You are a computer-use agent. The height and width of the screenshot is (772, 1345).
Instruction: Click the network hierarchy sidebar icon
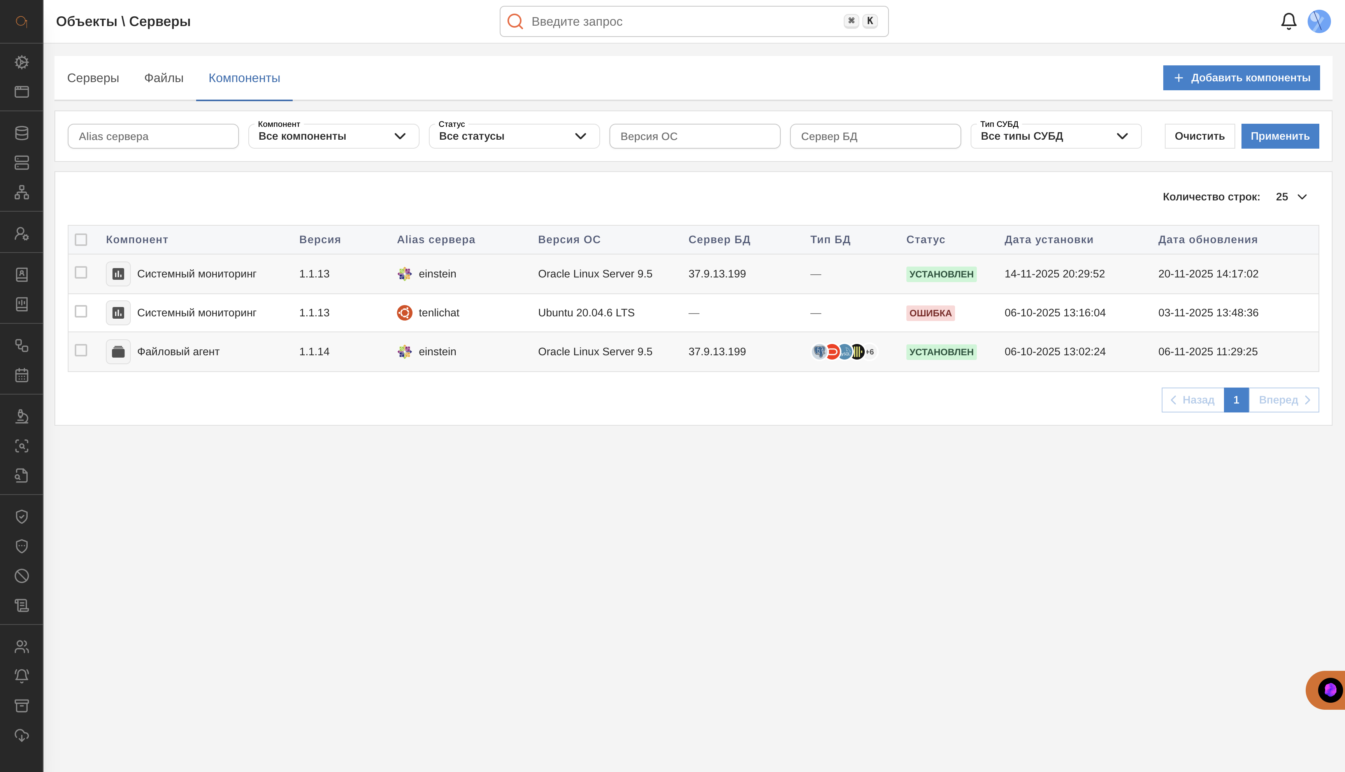click(22, 192)
